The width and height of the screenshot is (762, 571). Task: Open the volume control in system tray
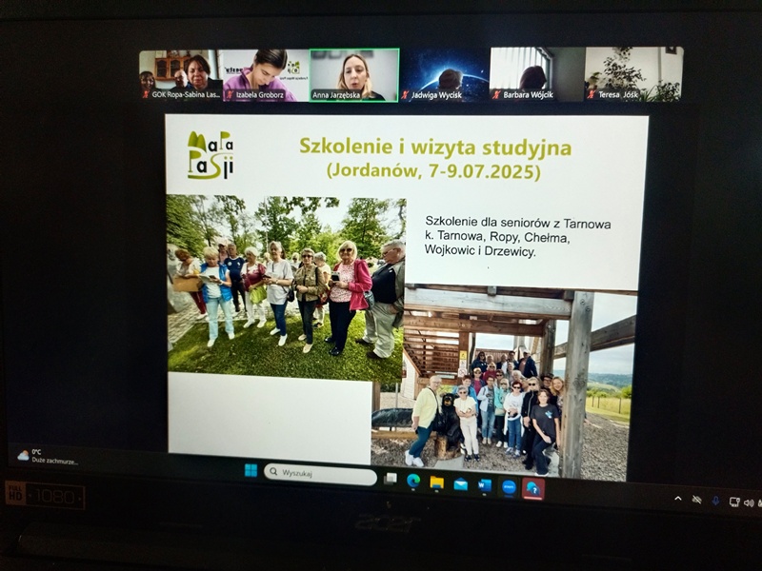(x=749, y=502)
